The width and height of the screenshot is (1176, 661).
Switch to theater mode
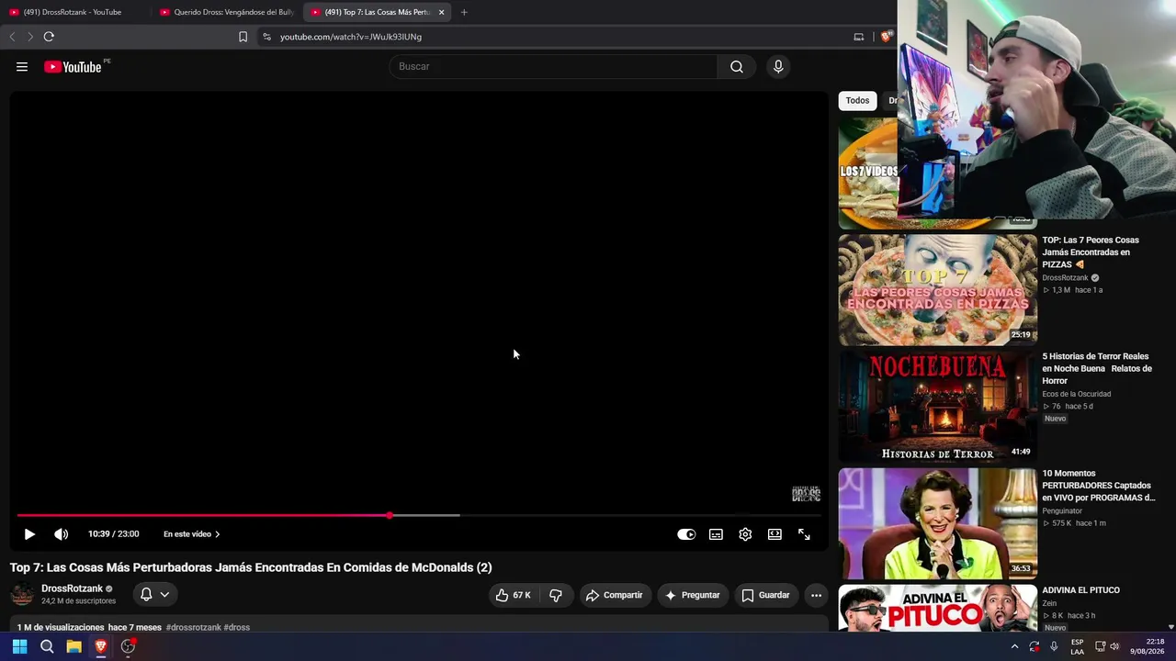click(775, 534)
